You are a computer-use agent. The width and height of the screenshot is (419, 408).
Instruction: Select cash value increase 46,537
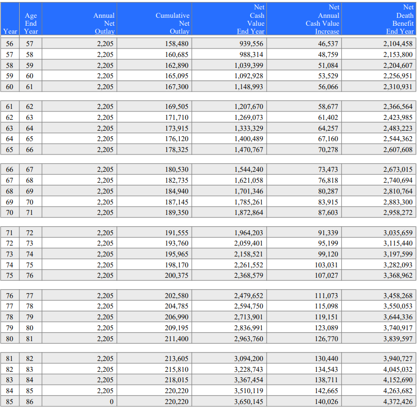(328, 44)
